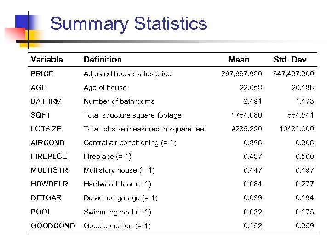Select the Std. Dev. column header
This screenshot has height=248, width=331.
tap(291, 60)
